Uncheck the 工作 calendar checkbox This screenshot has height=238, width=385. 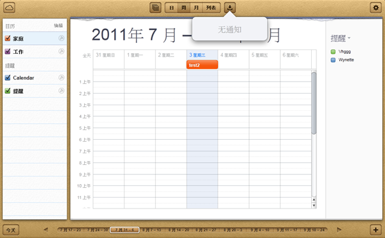pyautogui.click(x=8, y=51)
